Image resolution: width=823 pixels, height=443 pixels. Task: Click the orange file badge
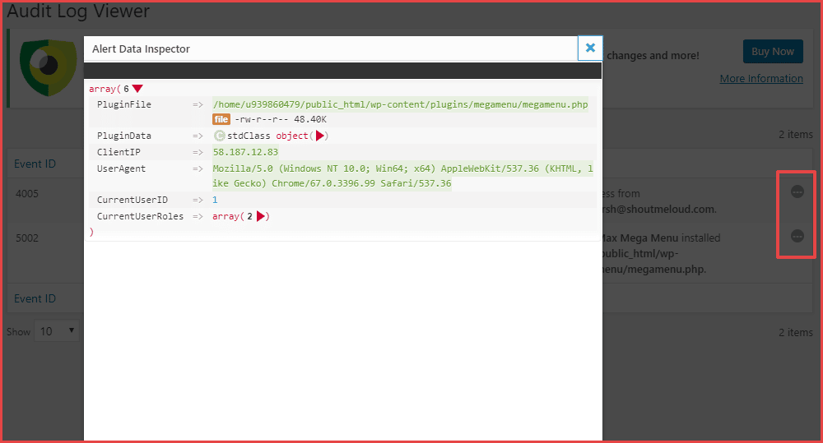click(x=221, y=119)
